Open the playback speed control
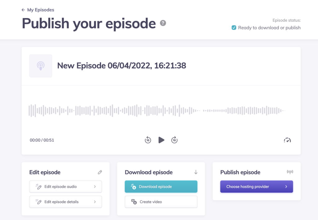318x220 pixels. click(x=288, y=140)
